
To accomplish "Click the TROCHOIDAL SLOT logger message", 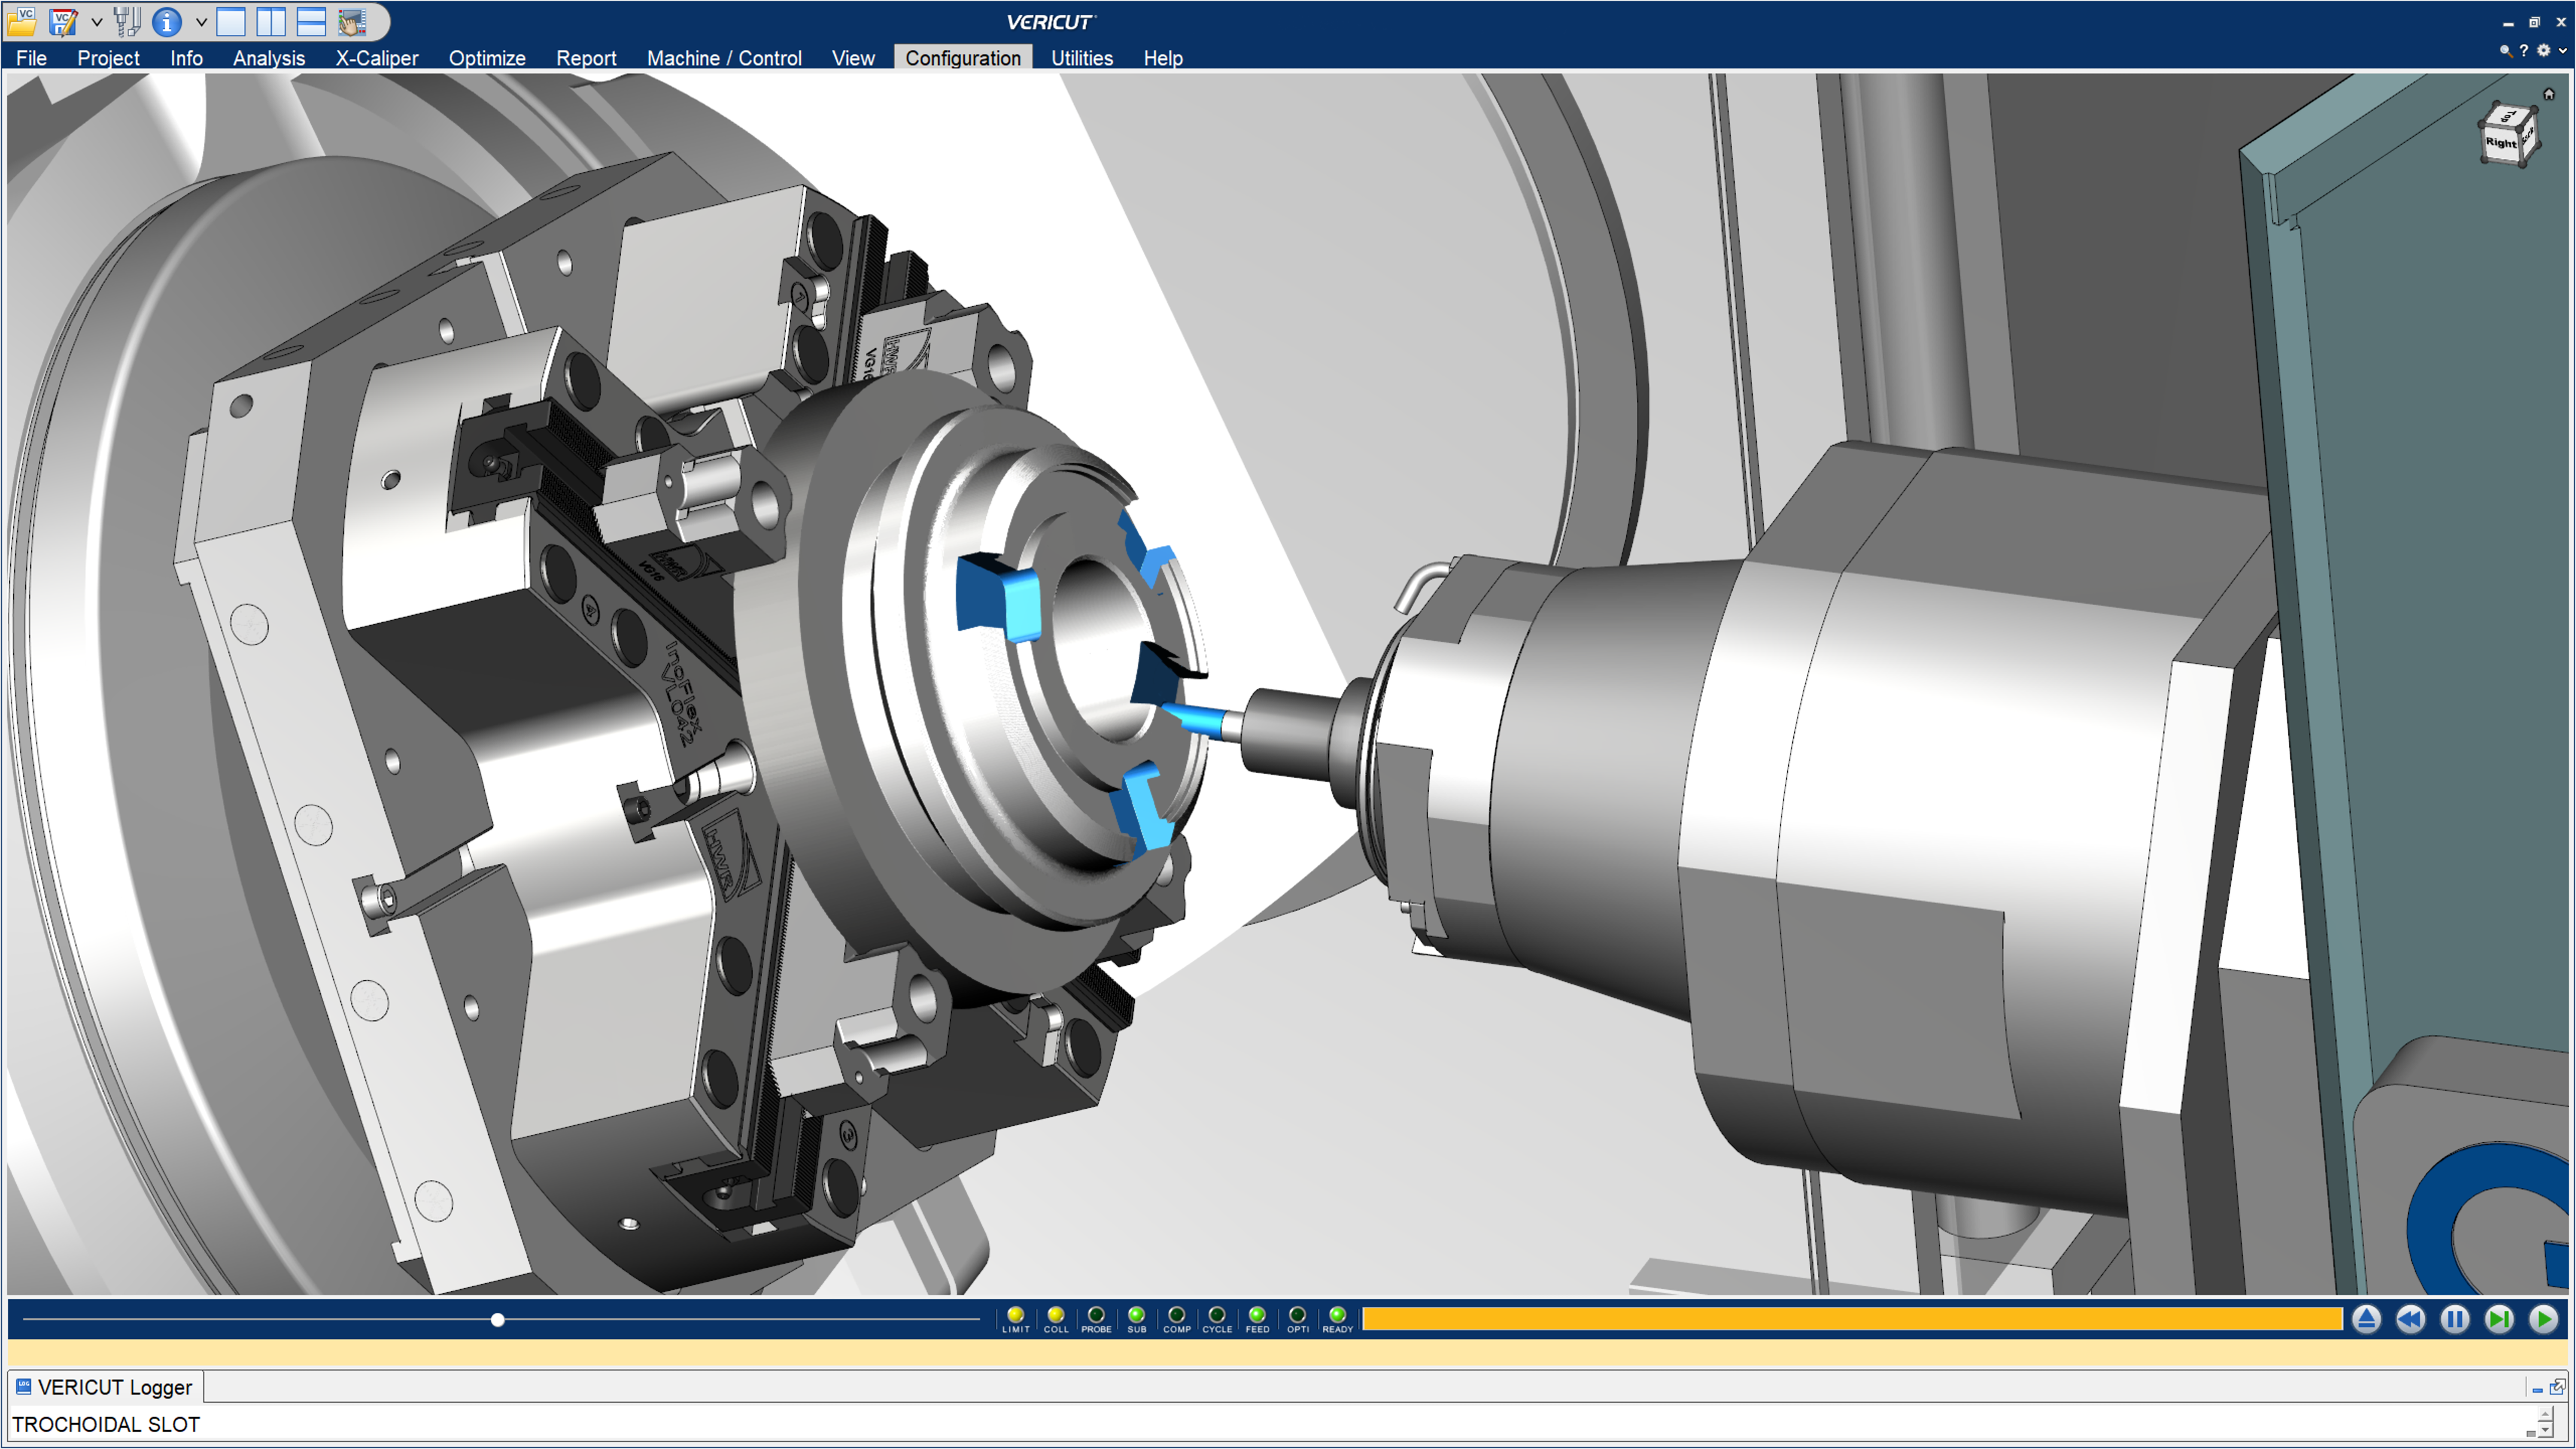I will coord(106,1425).
